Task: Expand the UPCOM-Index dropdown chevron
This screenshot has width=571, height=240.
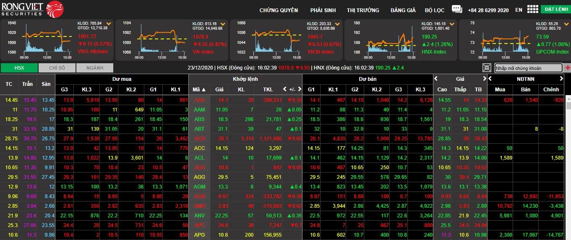Action: pyautogui.click(x=566, y=24)
